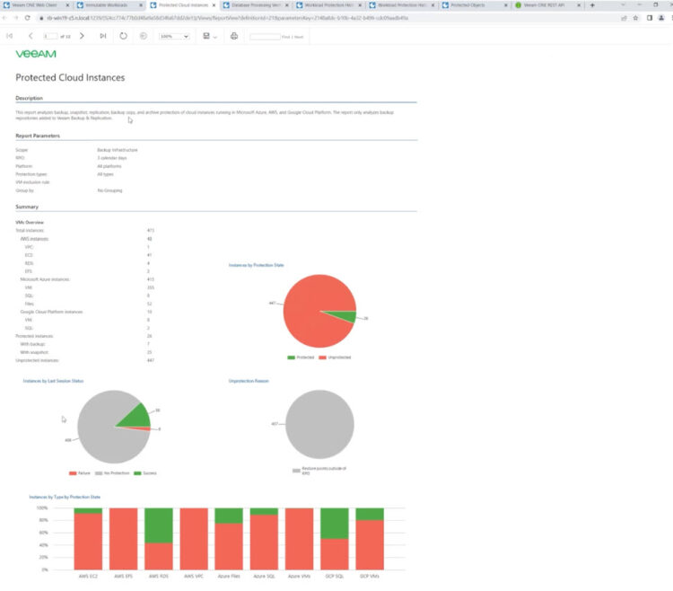Click green Success slice in Last Session Status pie

point(138,416)
